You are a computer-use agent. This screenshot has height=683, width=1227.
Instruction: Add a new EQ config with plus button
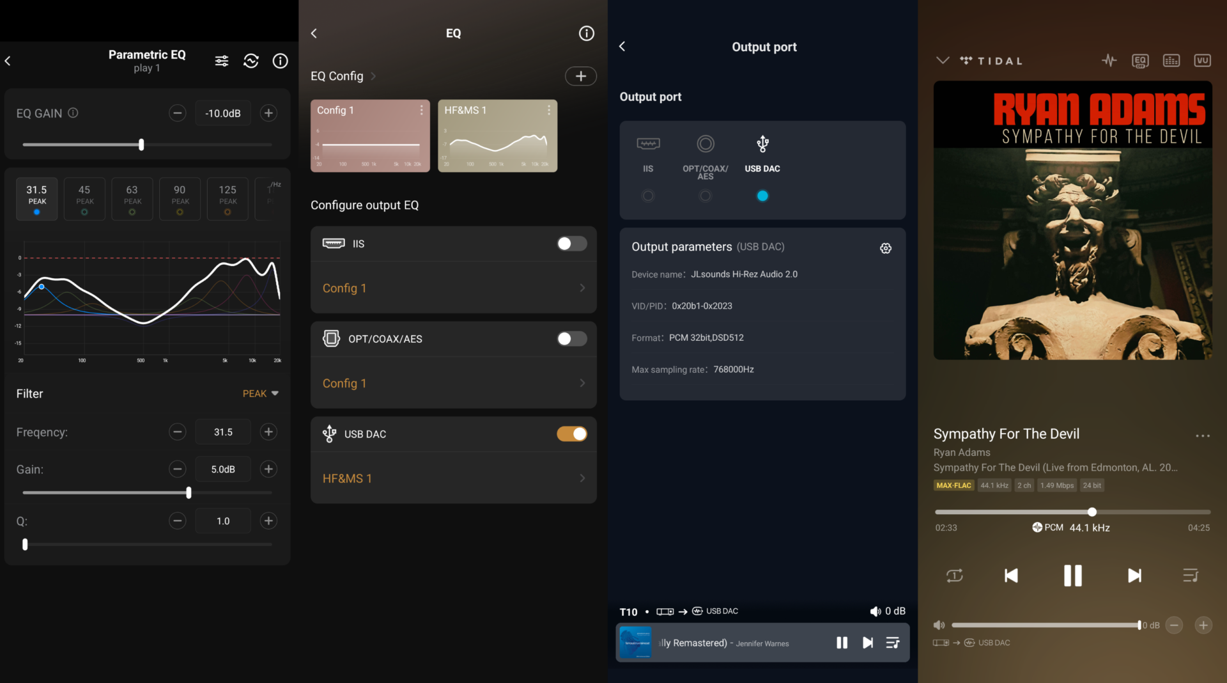tap(580, 76)
